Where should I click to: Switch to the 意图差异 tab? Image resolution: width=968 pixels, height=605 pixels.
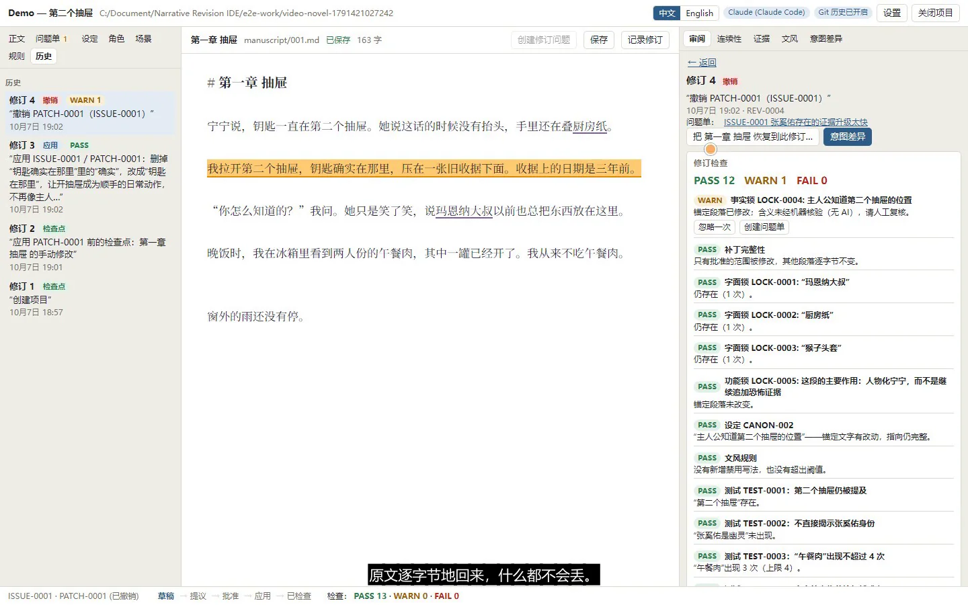(826, 39)
